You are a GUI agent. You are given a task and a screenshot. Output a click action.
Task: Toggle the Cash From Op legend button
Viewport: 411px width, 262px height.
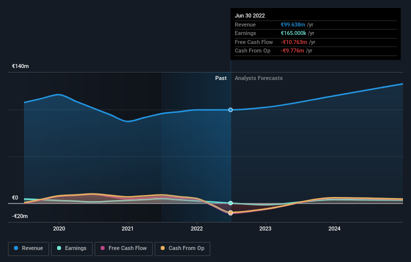(x=182, y=248)
